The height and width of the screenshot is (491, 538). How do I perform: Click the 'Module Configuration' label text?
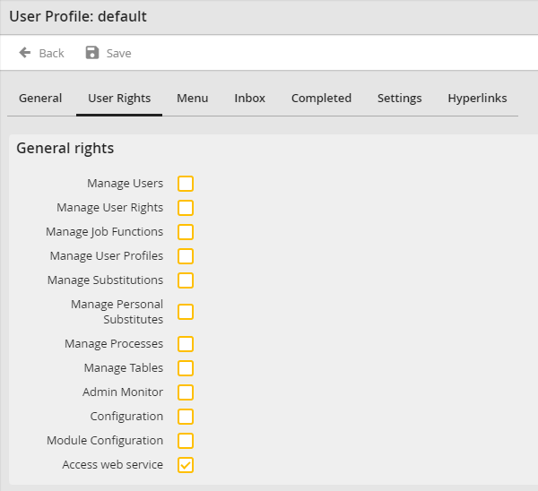coord(105,441)
